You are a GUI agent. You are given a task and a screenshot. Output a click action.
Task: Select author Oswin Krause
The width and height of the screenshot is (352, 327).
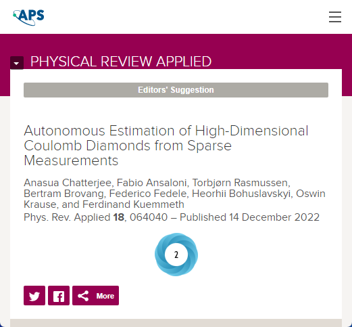click(174, 199)
